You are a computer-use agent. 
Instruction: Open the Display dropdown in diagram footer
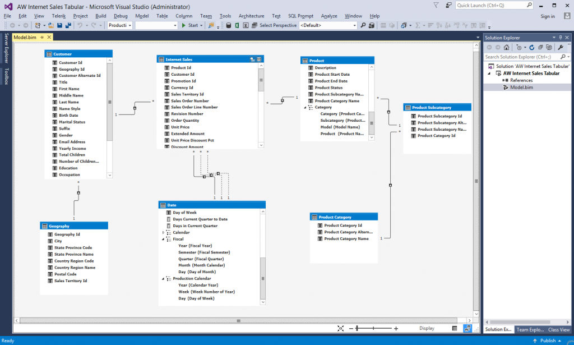(x=427, y=328)
